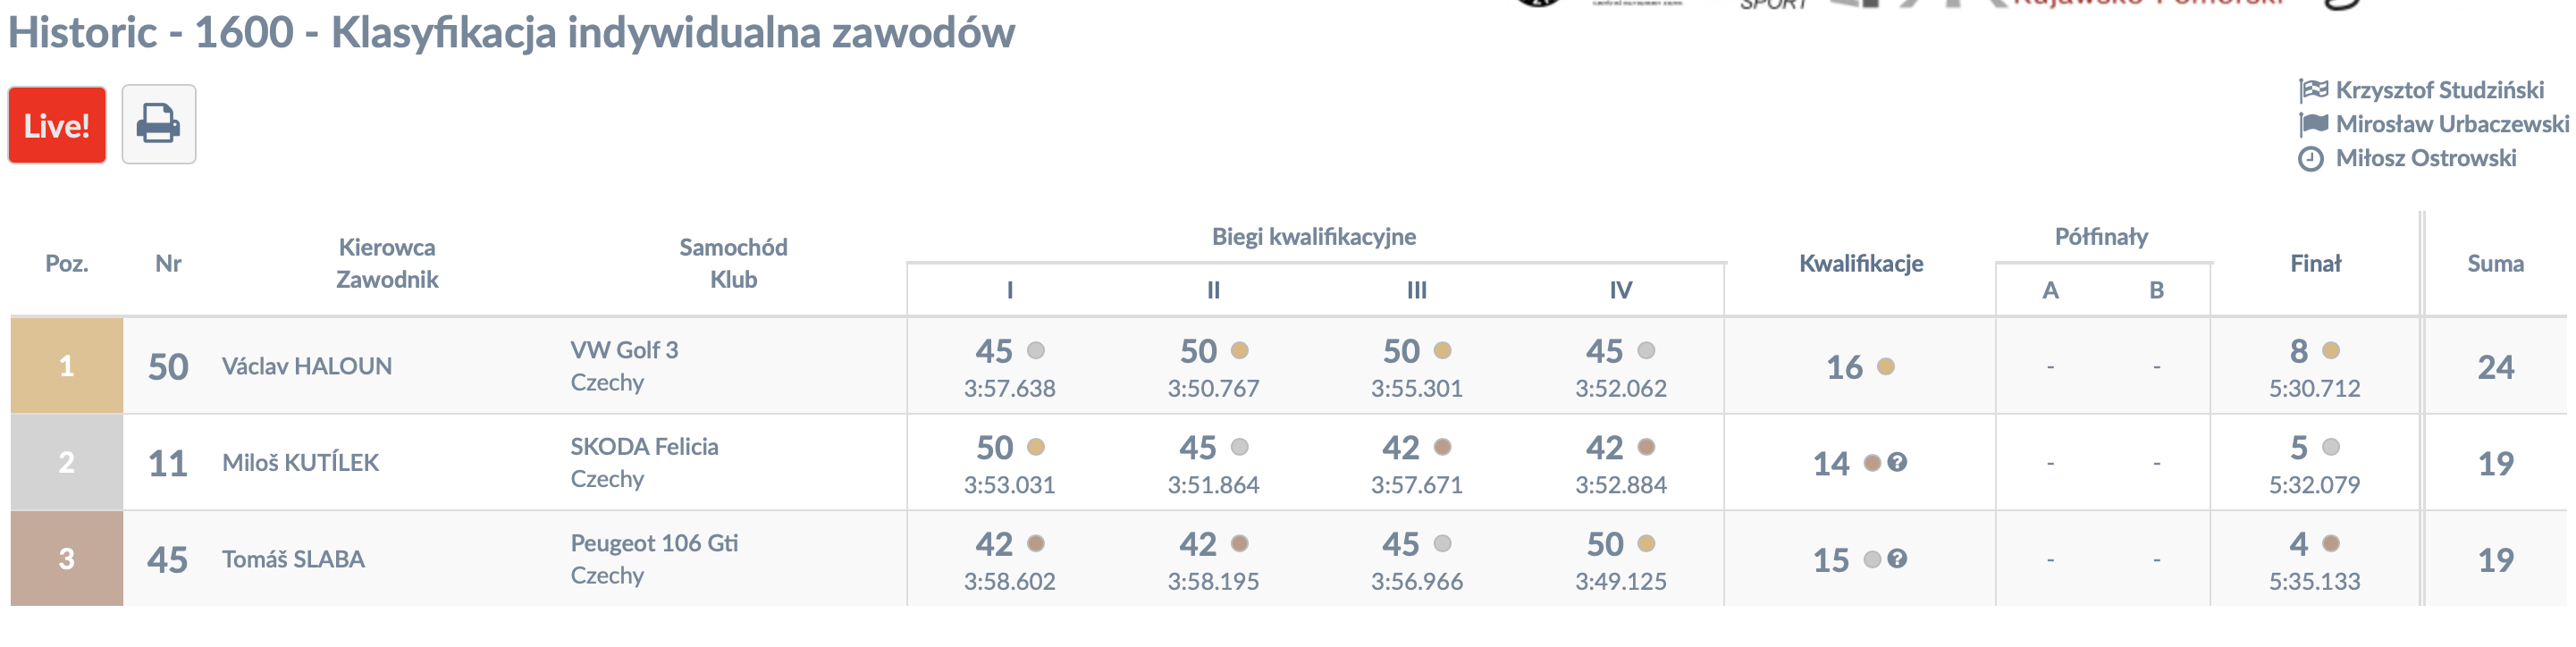The height and width of the screenshot is (647, 2576).
Task: Click the bronze position 3 cell
Action: 67,559
